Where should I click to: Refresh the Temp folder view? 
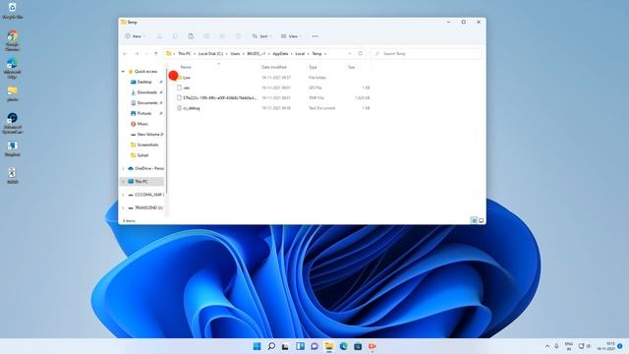(361, 53)
